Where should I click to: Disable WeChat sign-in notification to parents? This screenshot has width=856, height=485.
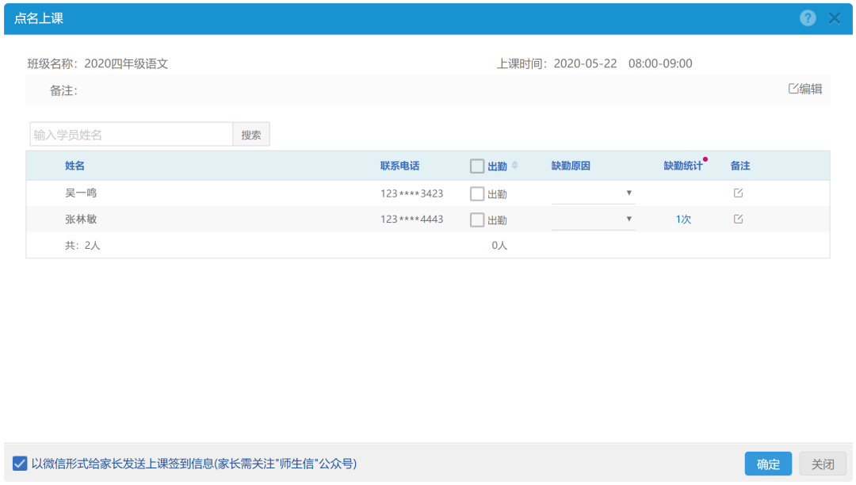[20, 464]
